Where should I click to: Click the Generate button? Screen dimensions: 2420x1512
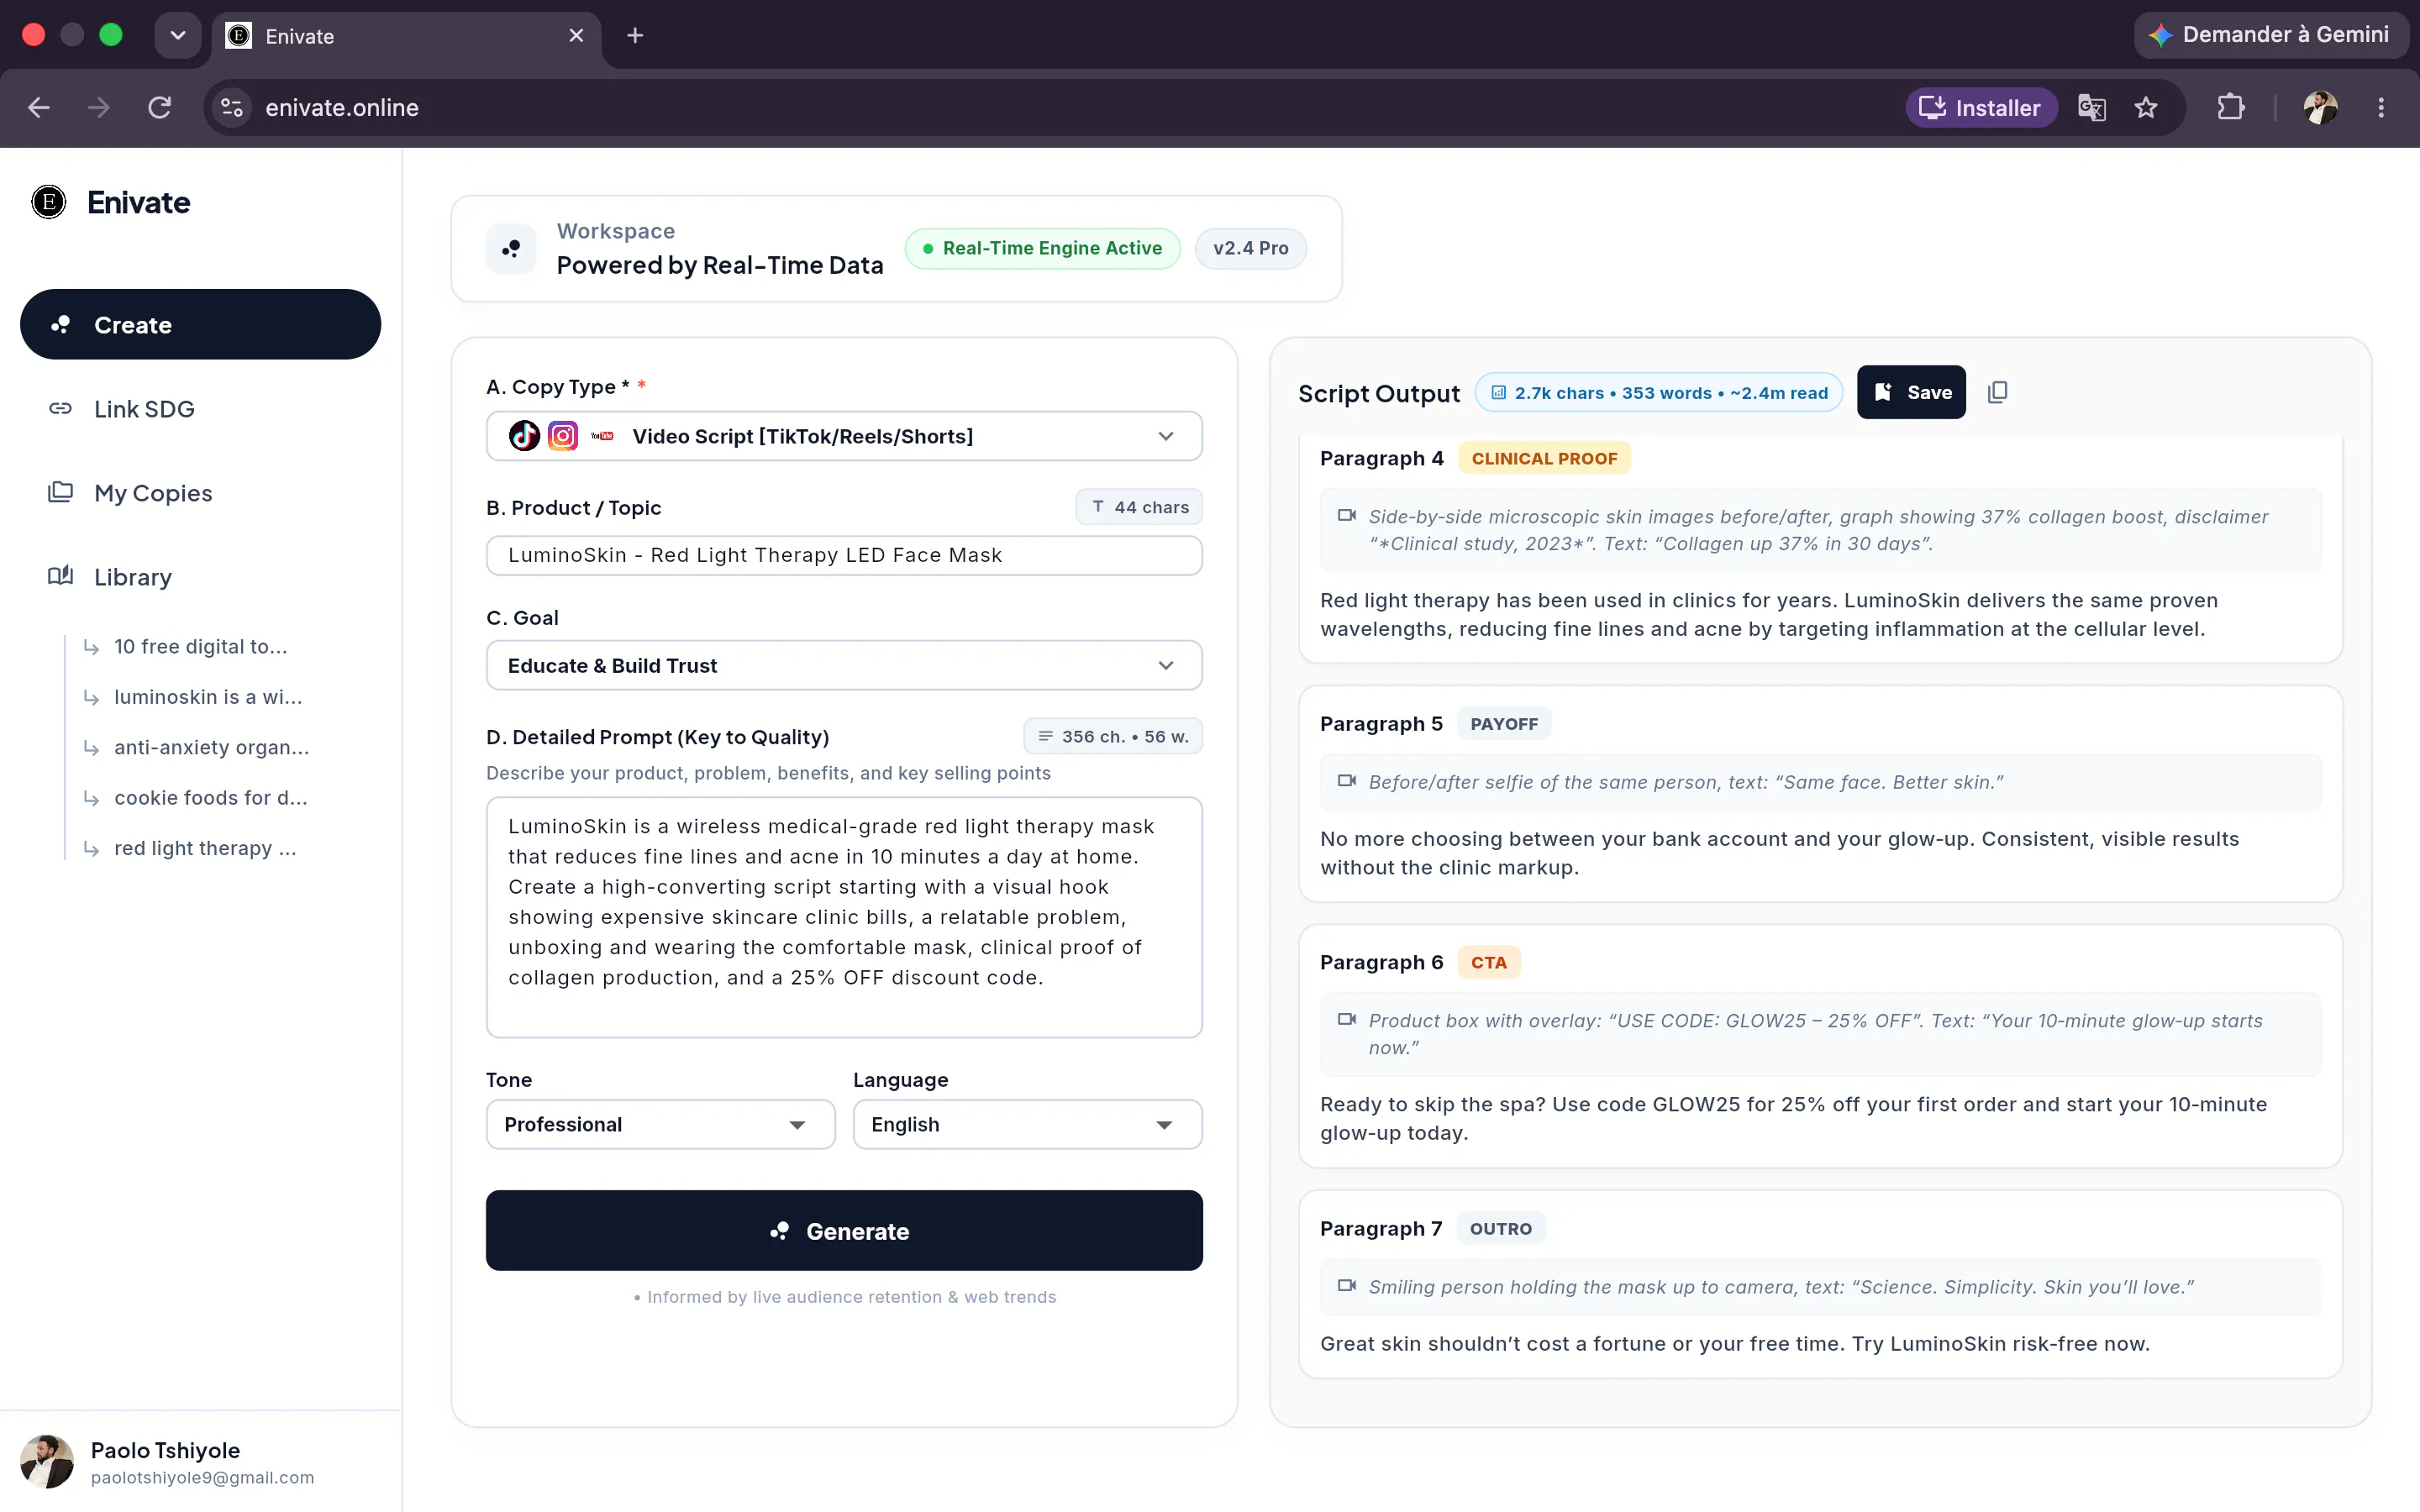(x=844, y=1231)
